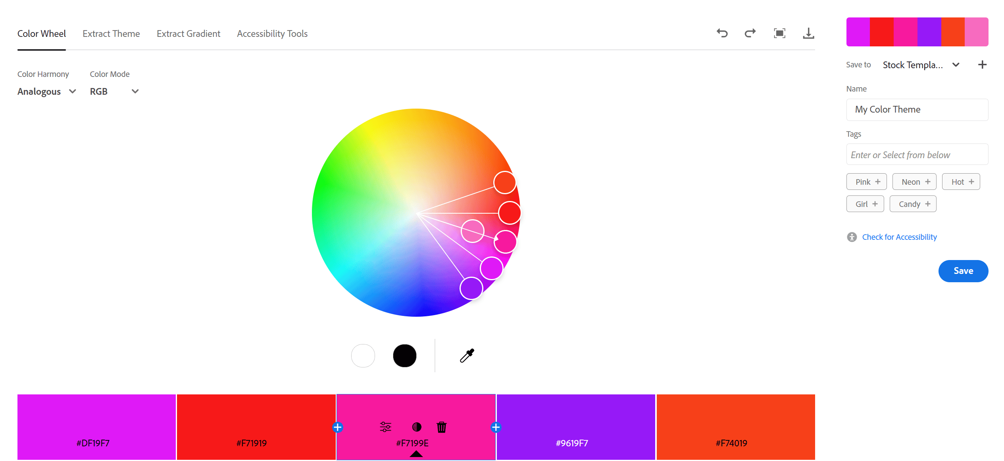Click the download theme icon
Screen dimensions: 1004x461
(x=808, y=33)
